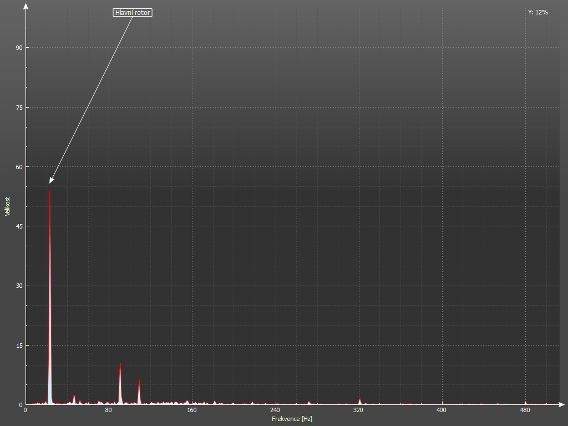The width and height of the screenshot is (568, 426).
Task: Click the arrowhead of the Hlavní rotor annotation
Action: (51, 180)
